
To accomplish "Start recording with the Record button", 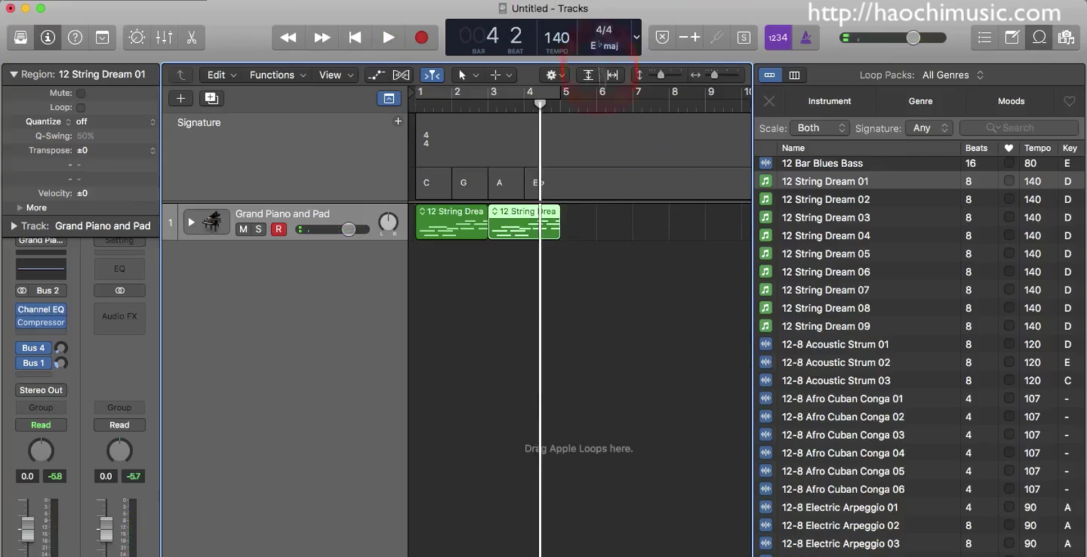I will (x=421, y=37).
